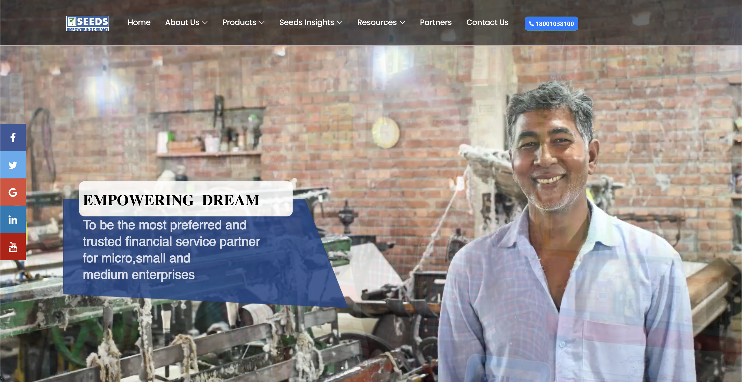Go to the Home menu item

click(139, 22)
